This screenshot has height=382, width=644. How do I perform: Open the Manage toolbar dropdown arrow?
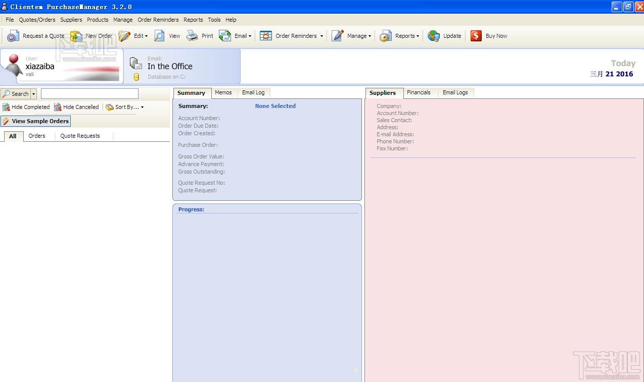coord(370,36)
